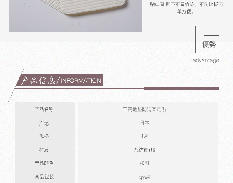Click the description text ending in 单方便
Viewport: 233px width, 183px height.
(x=186, y=8)
